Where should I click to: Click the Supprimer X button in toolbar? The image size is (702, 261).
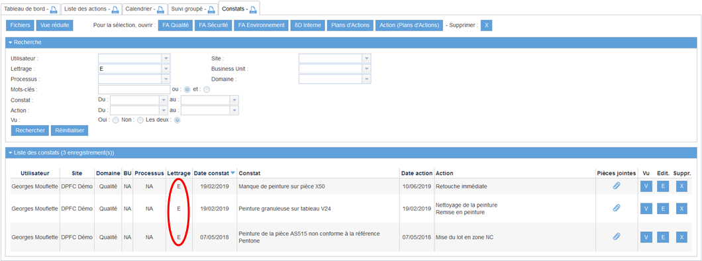click(487, 26)
